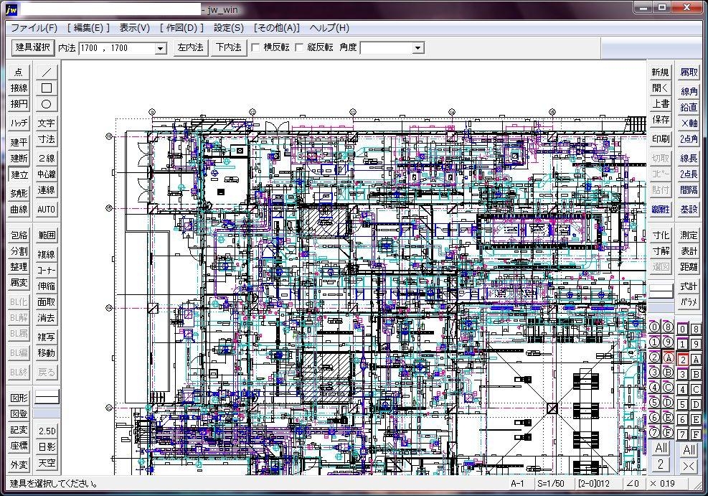Click the 消去 erase tool

(x=47, y=318)
